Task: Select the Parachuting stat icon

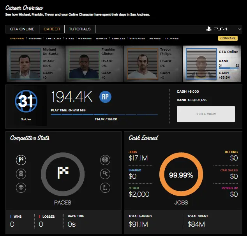Action: pyautogui.click(x=21, y=188)
